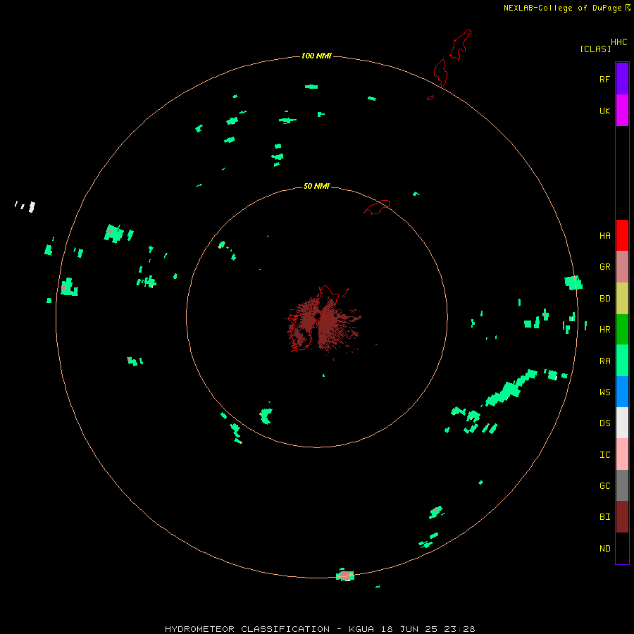Click the RF purple color swatch

(x=622, y=78)
